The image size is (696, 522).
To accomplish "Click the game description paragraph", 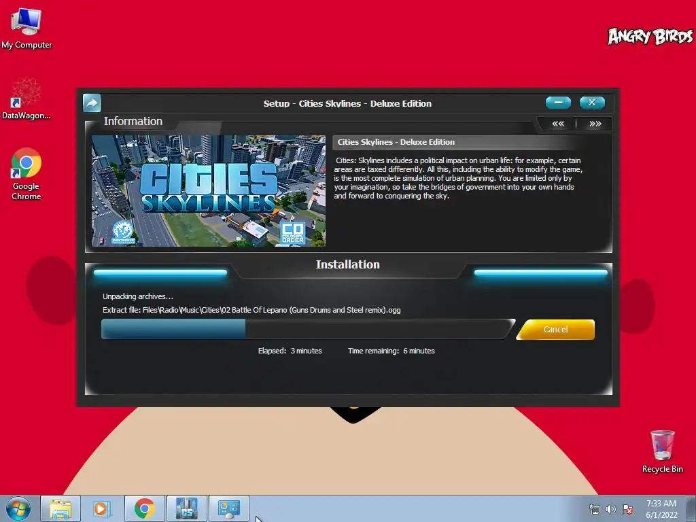I will (458, 178).
